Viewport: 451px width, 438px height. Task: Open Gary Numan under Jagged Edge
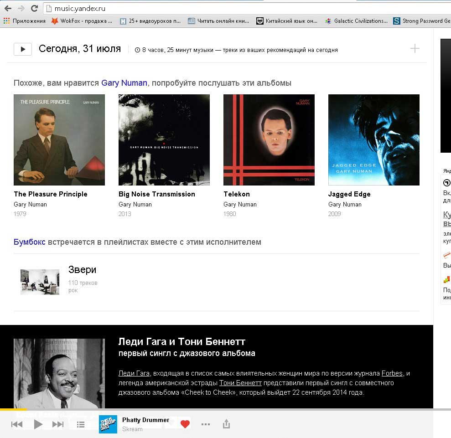[345, 204]
